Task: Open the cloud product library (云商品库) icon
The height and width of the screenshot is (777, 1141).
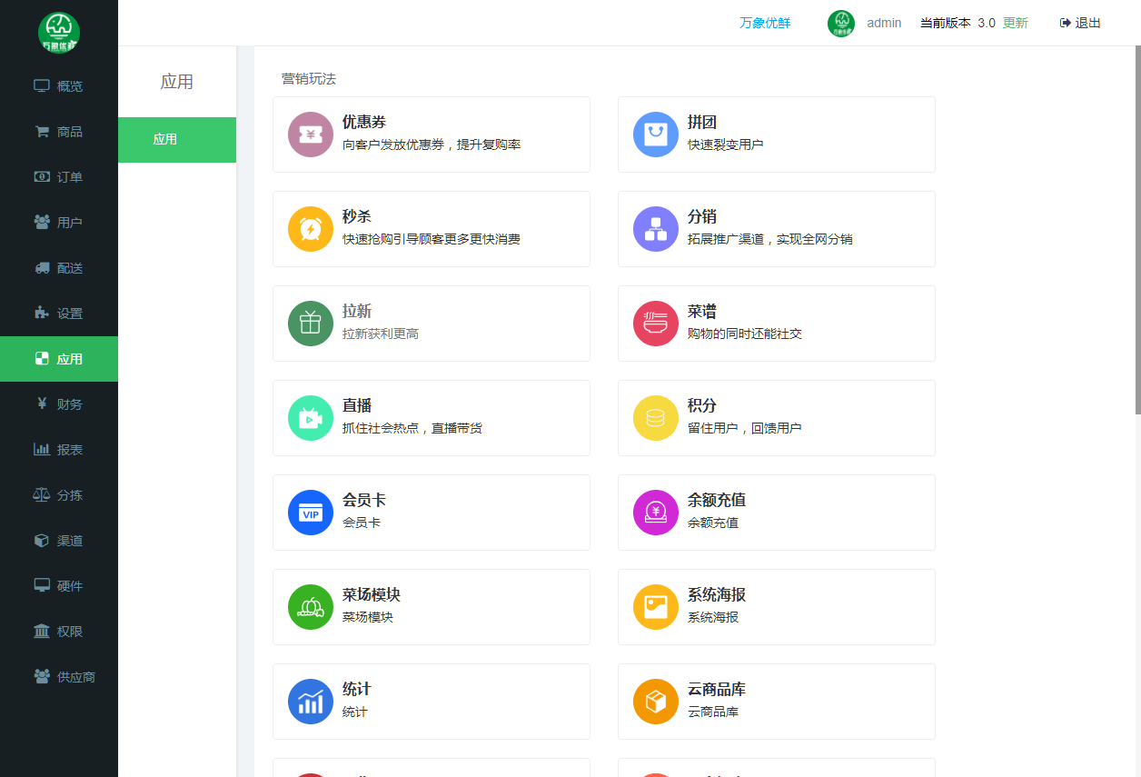Action: [656, 702]
